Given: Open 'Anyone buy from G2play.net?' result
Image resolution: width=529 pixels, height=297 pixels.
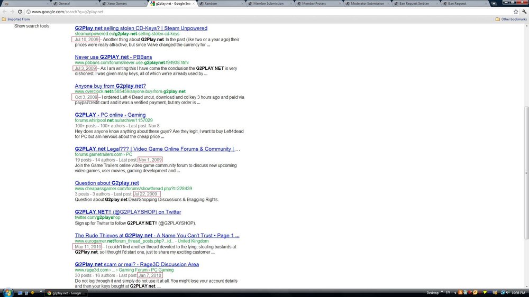Looking at the screenshot, I should [111, 86].
